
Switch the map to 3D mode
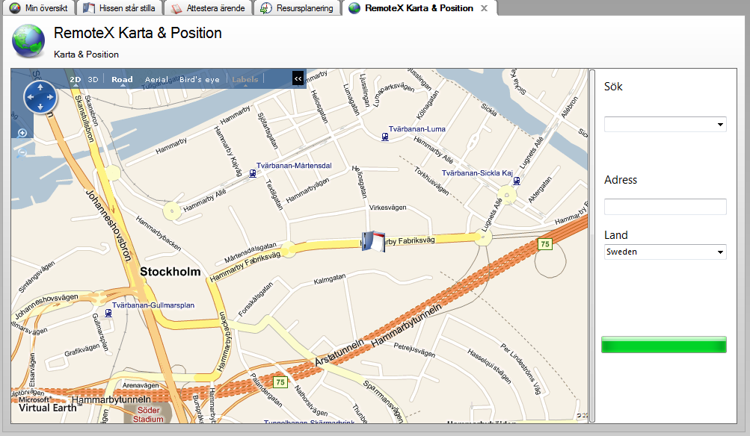click(x=93, y=80)
